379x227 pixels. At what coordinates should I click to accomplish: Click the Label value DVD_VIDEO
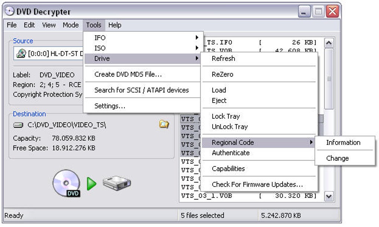point(57,75)
